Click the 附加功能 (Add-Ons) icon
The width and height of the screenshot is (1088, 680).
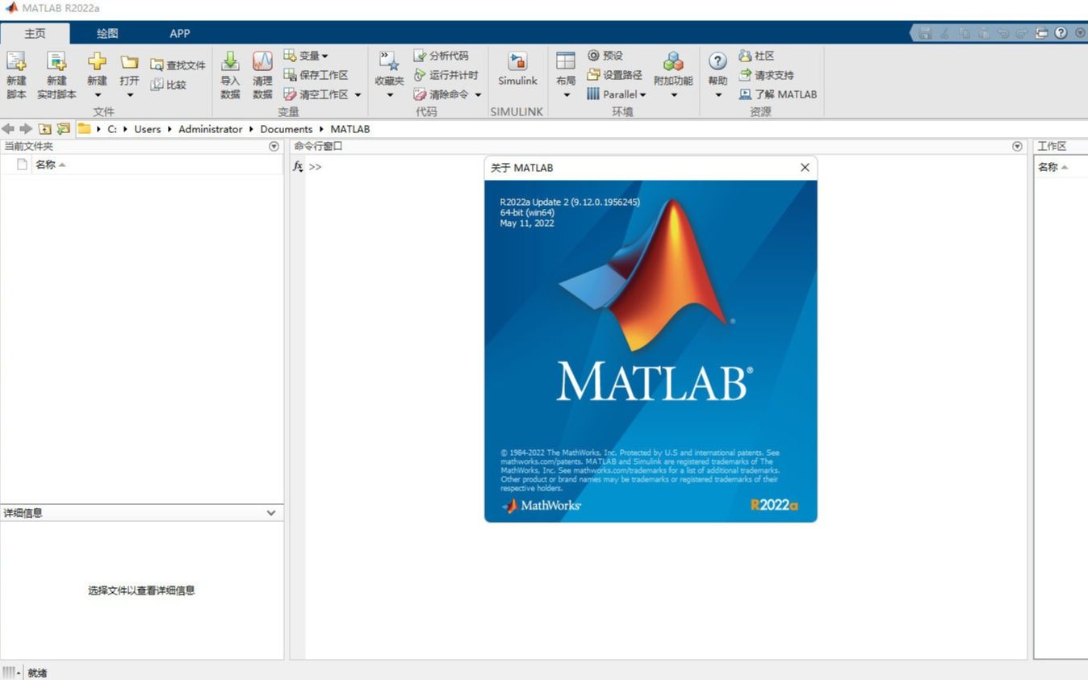(673, 61)
